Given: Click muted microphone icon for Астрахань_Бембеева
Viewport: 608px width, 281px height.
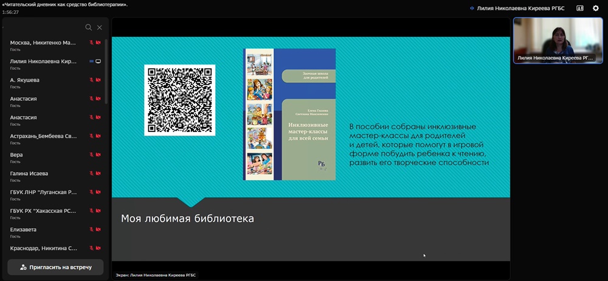Looking at the screenshot, I should click(x=92, y=136).
